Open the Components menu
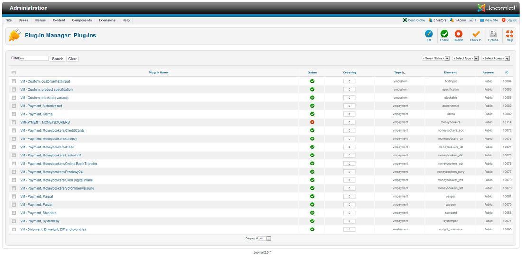This screenshot has width=522, height=257. pos(82,20)
